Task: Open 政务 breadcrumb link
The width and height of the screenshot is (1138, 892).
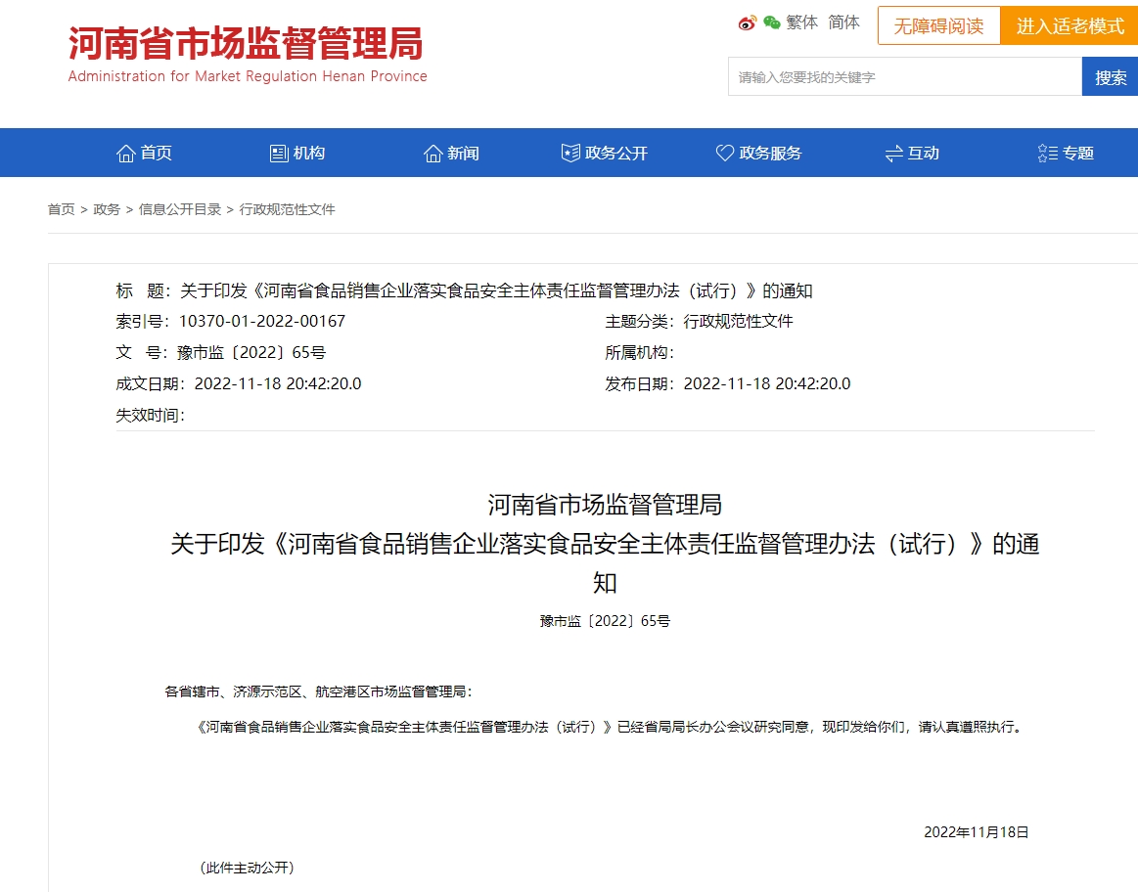Action: pos(107,209)
